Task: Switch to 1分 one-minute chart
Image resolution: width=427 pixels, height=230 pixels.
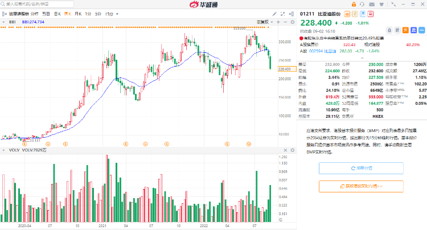Action: [88, 14]
